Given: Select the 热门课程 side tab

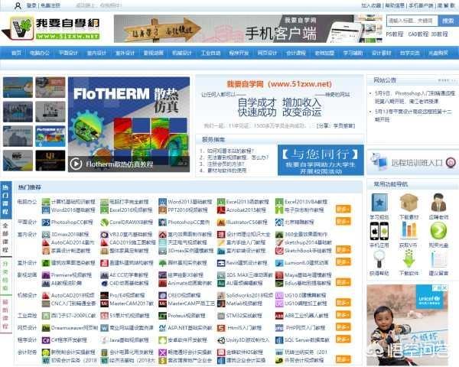Looking at the screenshot, I should coord(5,200).
